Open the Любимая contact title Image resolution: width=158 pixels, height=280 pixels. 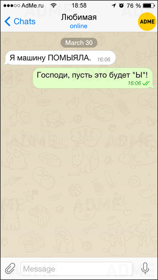(79, 17)
